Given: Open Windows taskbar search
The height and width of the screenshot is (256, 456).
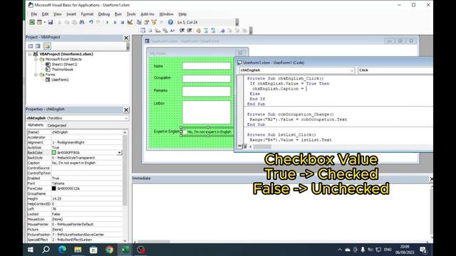Looking at the screenshot, I should click(x=46, y=250).
